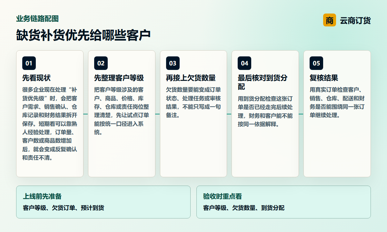Click the 02 step badge
This screenshot has width=387, height=232.
(x=101, y=63)
